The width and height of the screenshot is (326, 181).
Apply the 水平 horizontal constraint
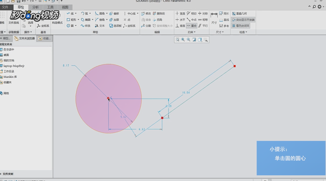tap(180, 20)
